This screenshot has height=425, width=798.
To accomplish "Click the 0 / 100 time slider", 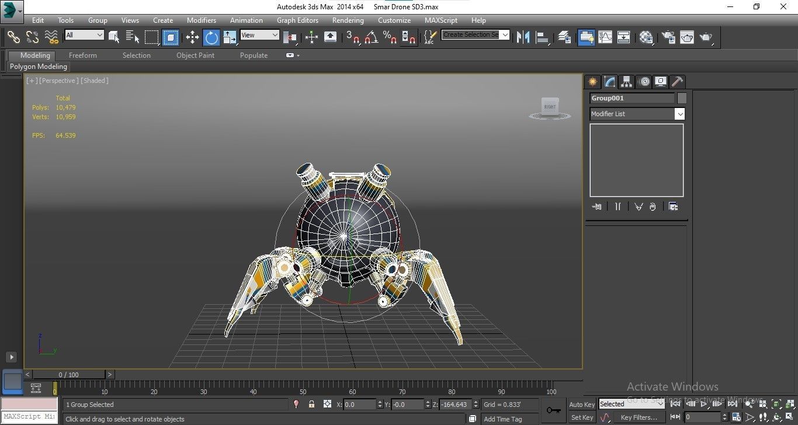I will [x=69, y=375].
